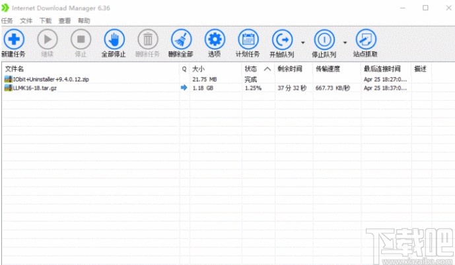The image size is (455, 265).
Task: Click the 开始队列 start queue icon
Action: coord(282,40)
